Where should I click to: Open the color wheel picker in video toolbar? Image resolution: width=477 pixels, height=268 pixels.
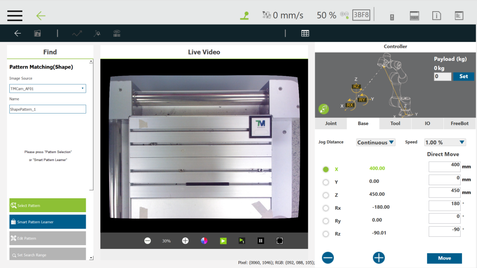point(204,241)
